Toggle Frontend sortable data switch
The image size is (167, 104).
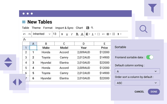pos(150,57)
